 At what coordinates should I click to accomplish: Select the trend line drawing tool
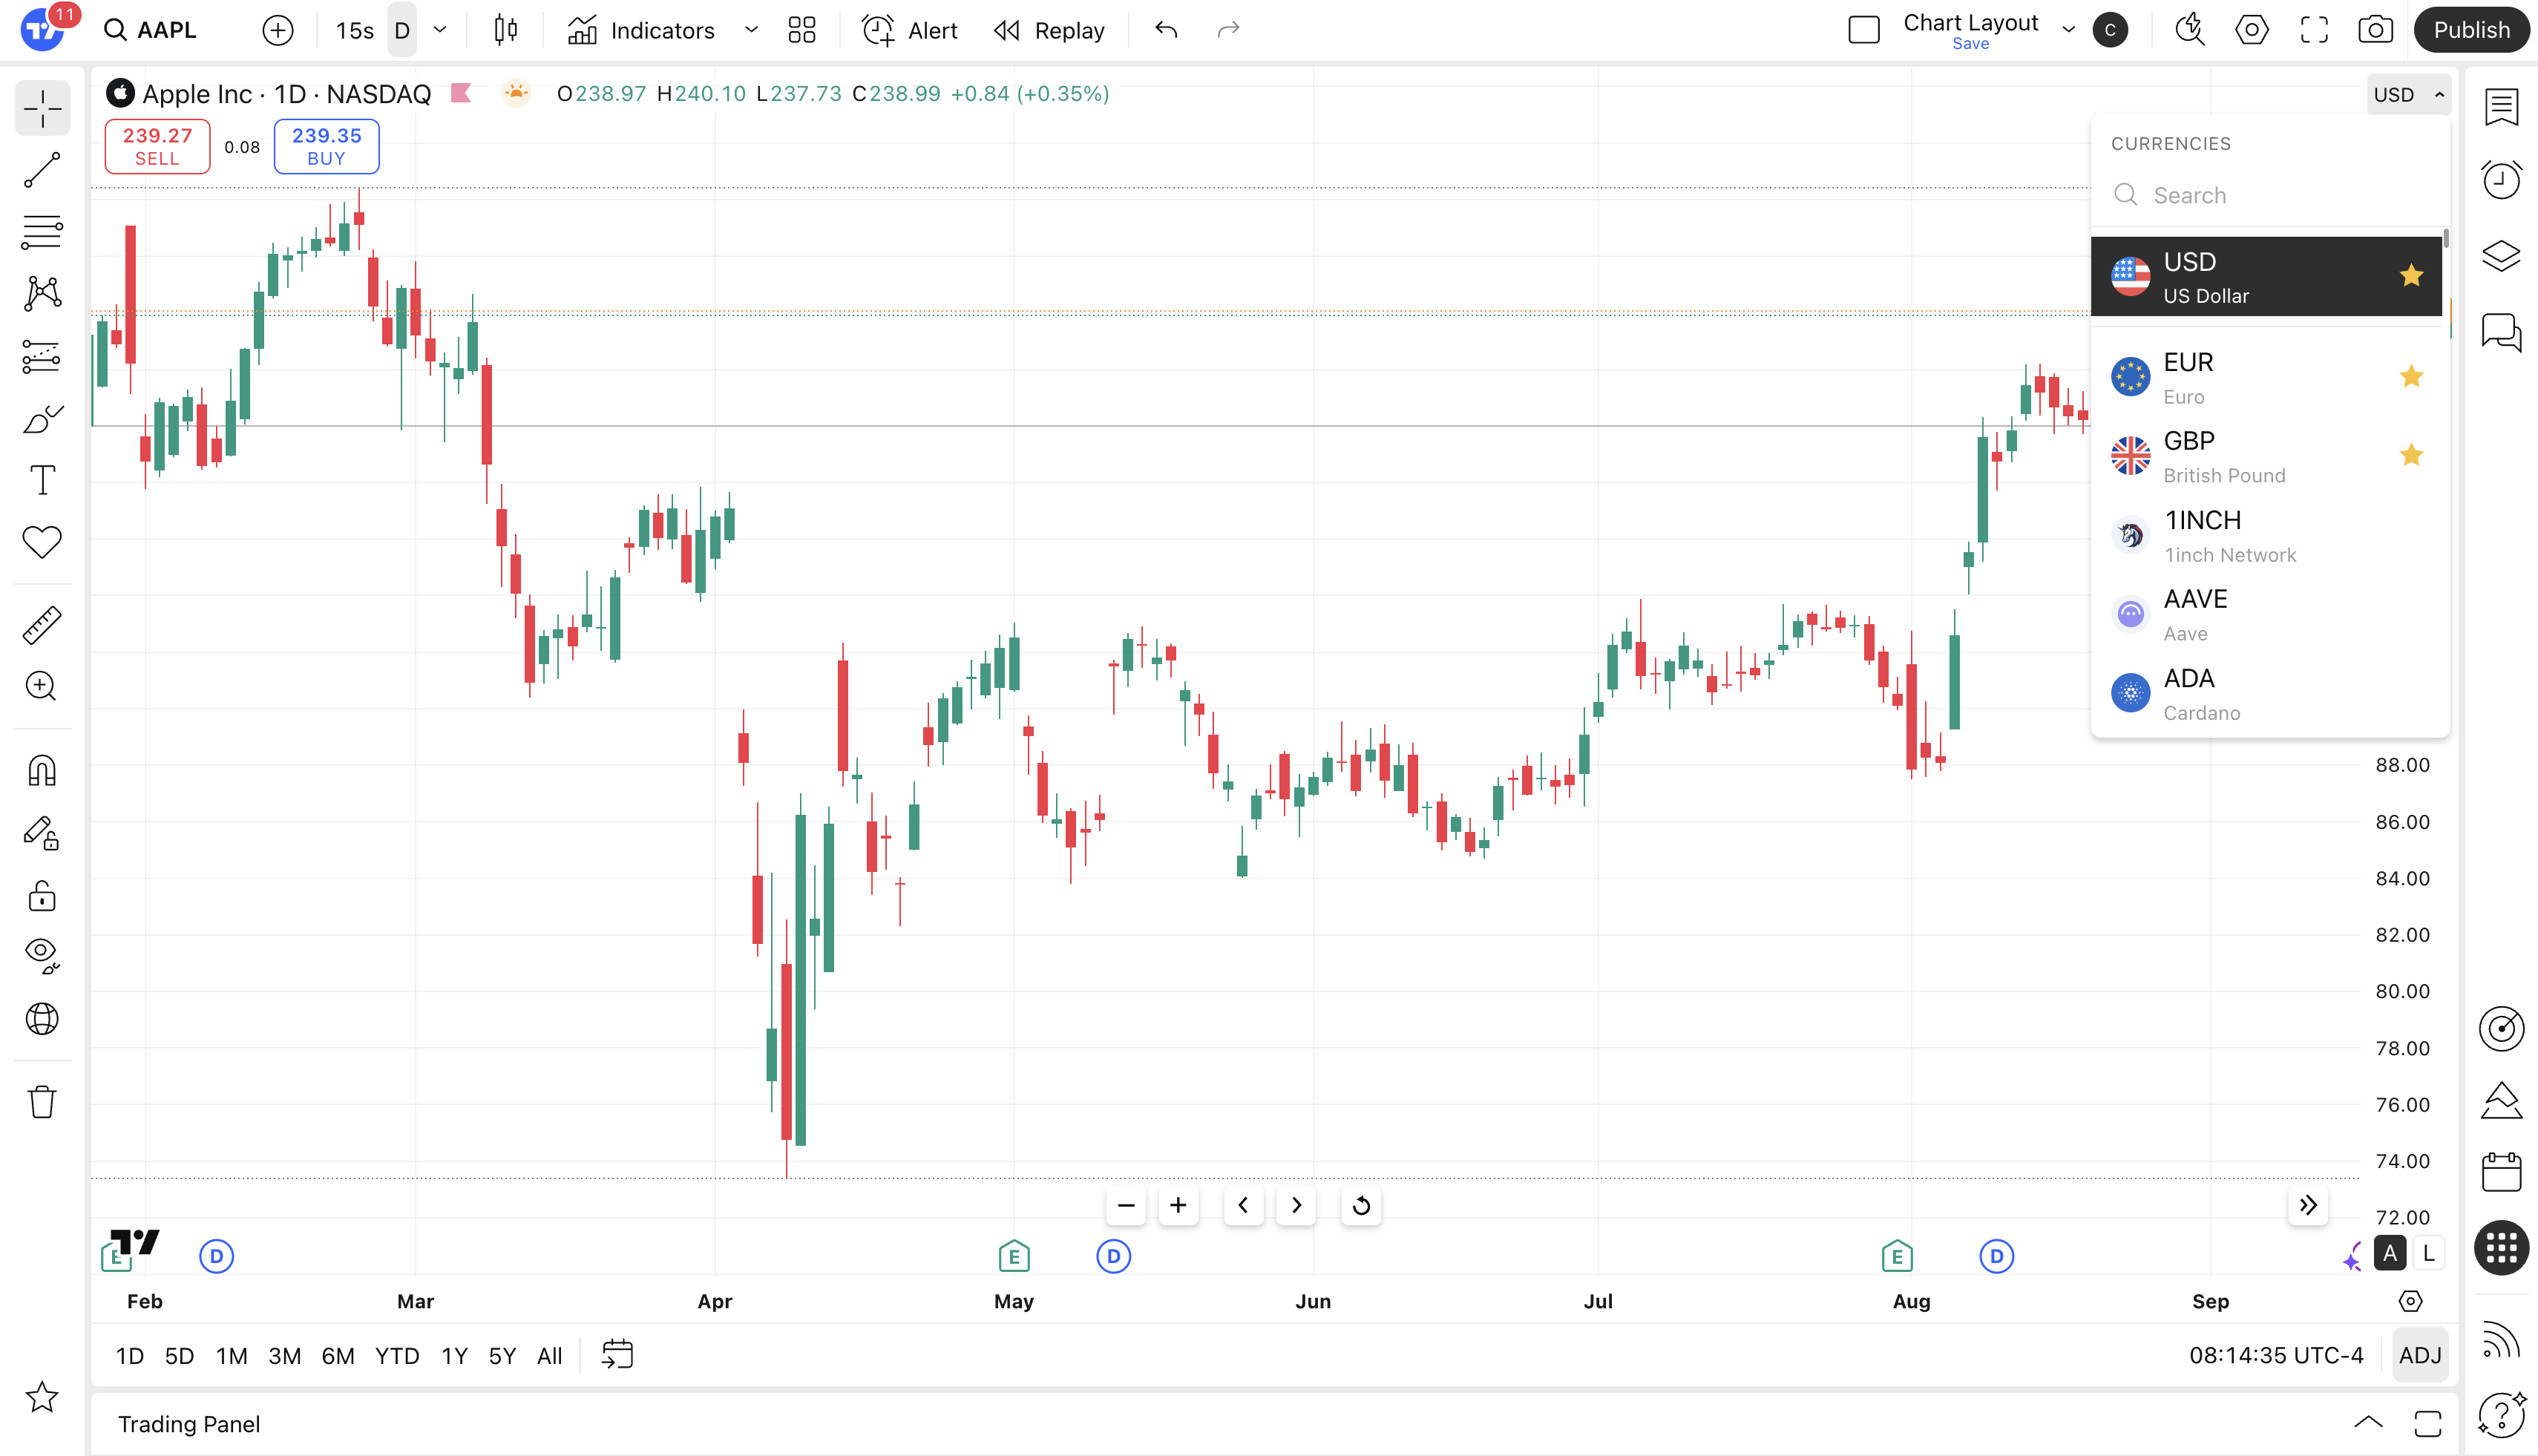pos(42,170)
